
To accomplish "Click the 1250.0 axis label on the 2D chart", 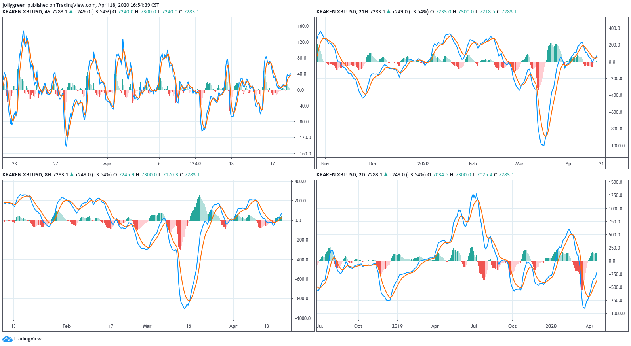I will (x=616, y=195).
